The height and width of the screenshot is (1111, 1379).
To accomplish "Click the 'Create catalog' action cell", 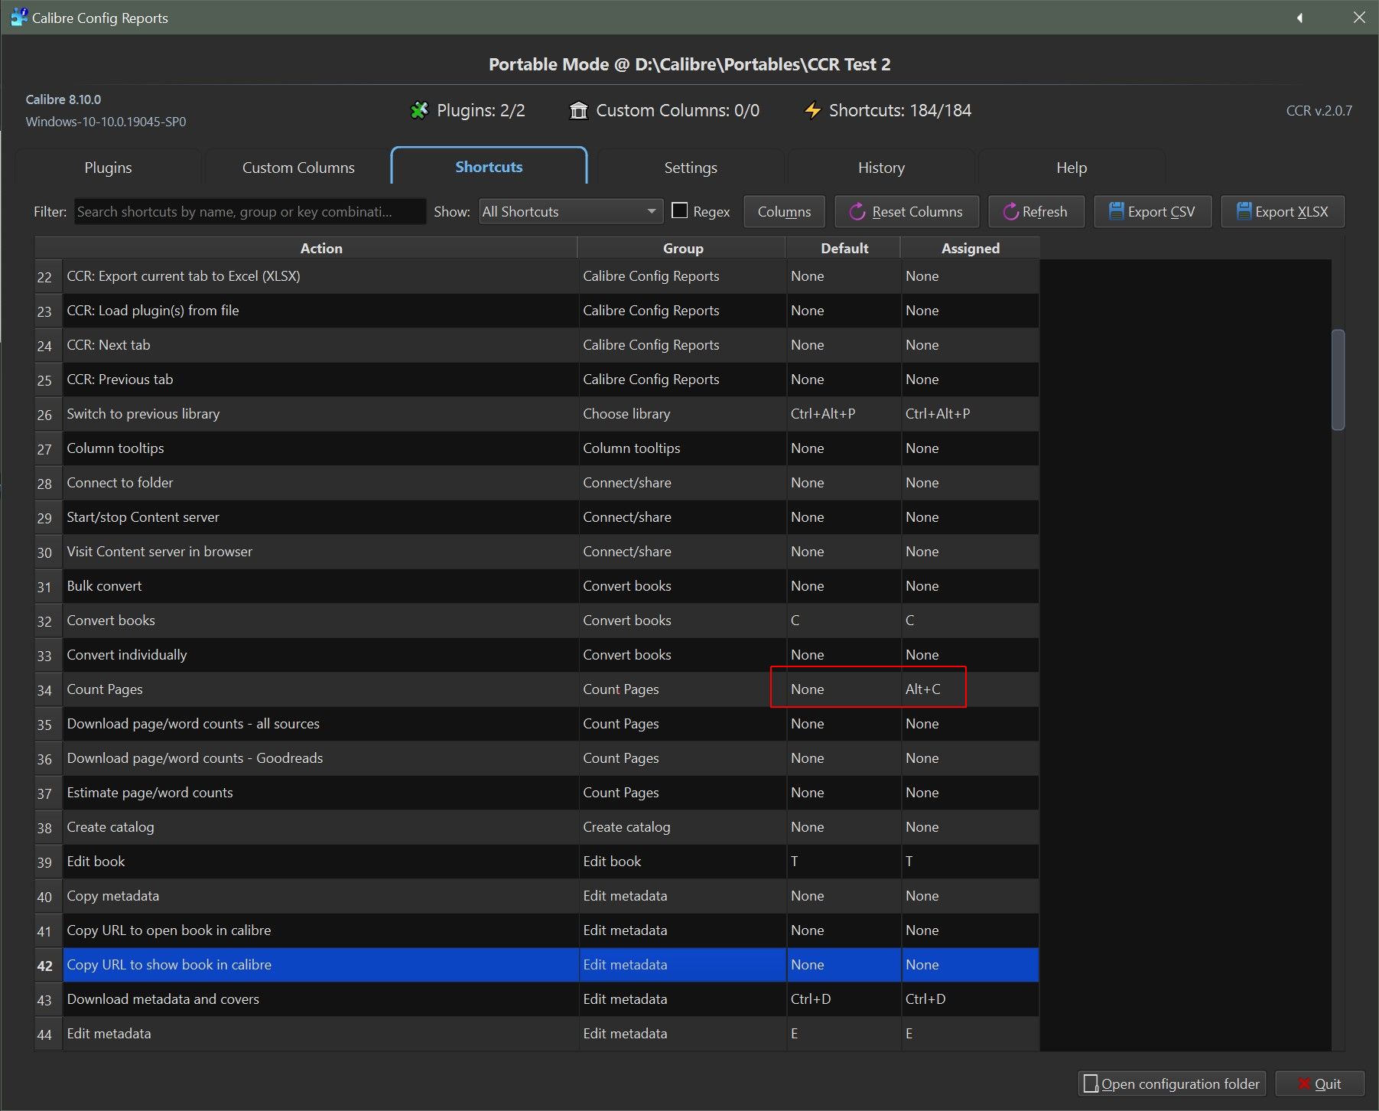I will tap(321, 827).
